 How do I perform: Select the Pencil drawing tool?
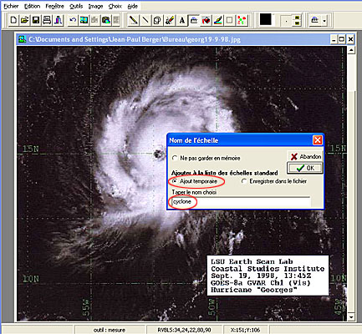[x=134, y=20]
